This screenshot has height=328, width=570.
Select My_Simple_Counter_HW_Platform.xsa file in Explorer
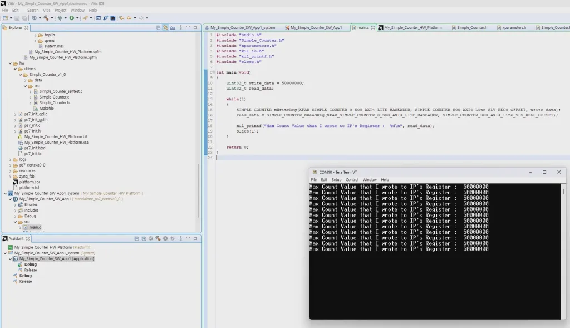56,143
